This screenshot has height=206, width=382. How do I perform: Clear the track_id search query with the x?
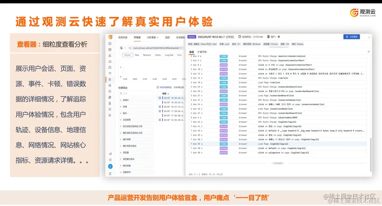(x=181, y=48)
